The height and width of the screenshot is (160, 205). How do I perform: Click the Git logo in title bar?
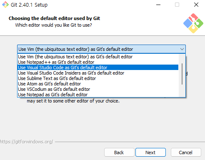pyautogui.click(x=5, y=5)
